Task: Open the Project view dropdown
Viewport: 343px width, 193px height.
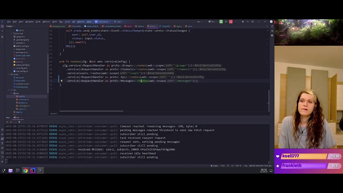Action: (10, 26)
